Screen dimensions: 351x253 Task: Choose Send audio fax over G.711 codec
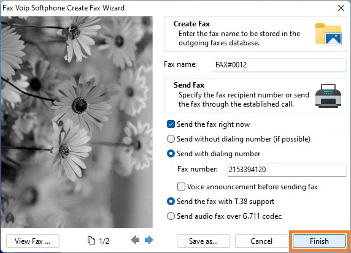pyautogui.click(x=171, y=216)
